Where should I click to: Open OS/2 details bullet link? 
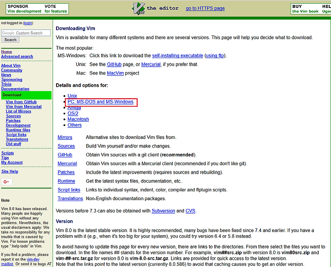pyautogui.click(x=73, y=113)
